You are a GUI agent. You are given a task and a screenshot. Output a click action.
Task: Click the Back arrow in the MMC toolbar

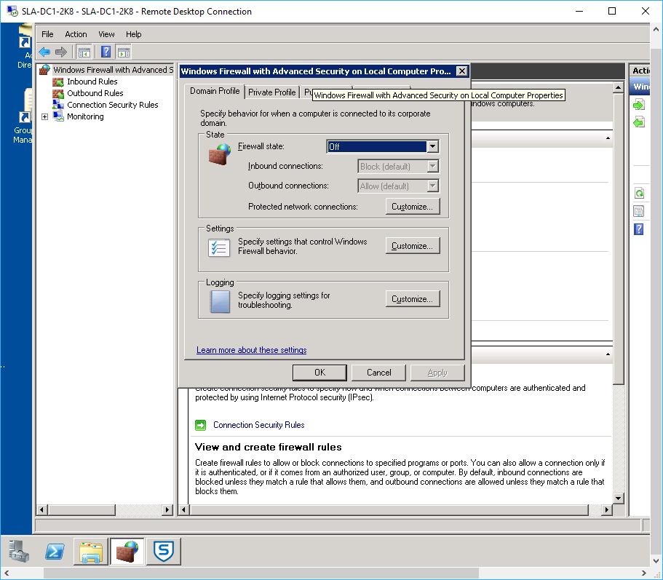pyautogui.click(x=44, y=52)
